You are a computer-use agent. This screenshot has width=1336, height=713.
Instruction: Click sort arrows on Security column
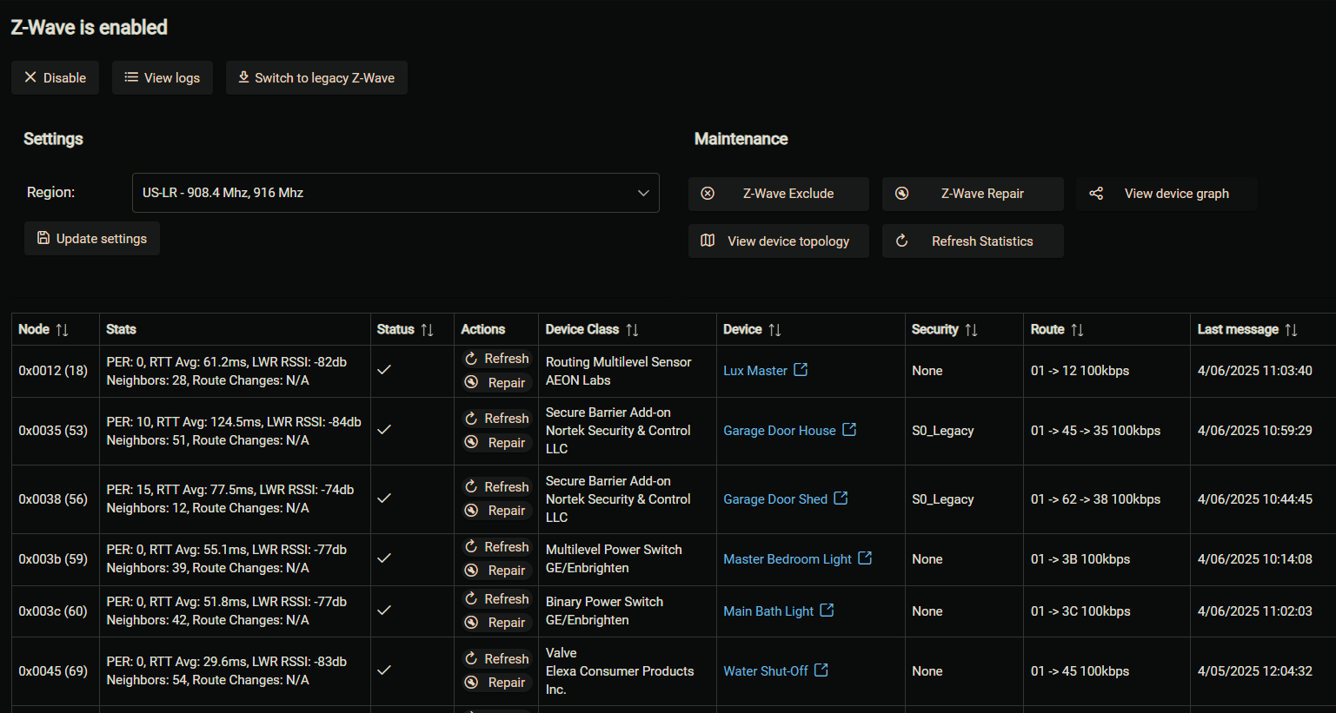pyautogui.click(x=971, y=330)
